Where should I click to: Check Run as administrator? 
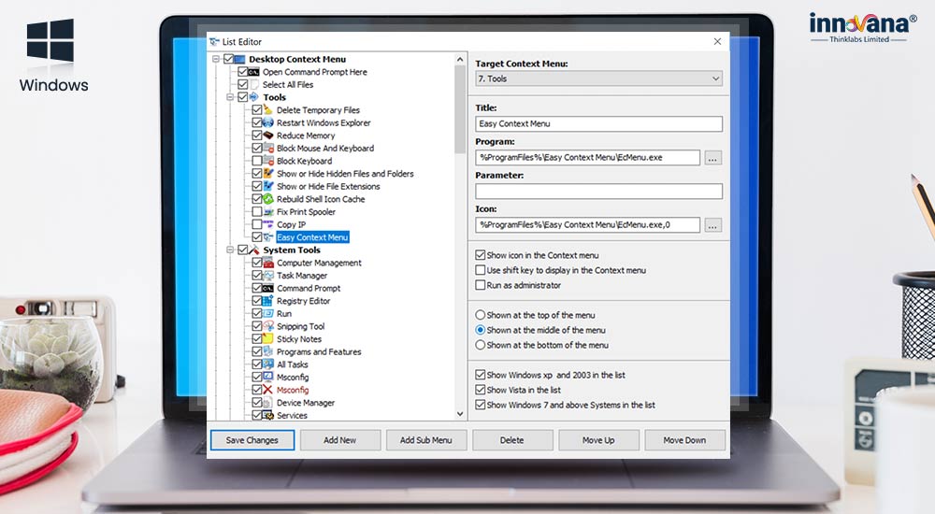[480, 285]
